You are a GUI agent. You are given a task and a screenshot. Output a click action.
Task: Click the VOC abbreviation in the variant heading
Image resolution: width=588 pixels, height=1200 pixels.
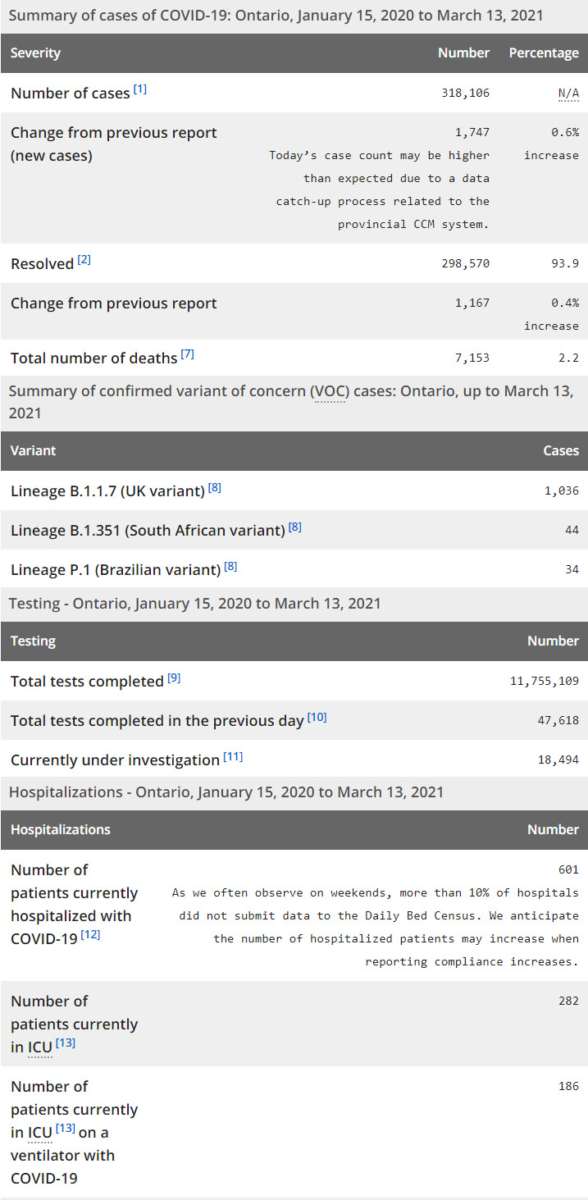pyautogui.click(x=329, y=391)
